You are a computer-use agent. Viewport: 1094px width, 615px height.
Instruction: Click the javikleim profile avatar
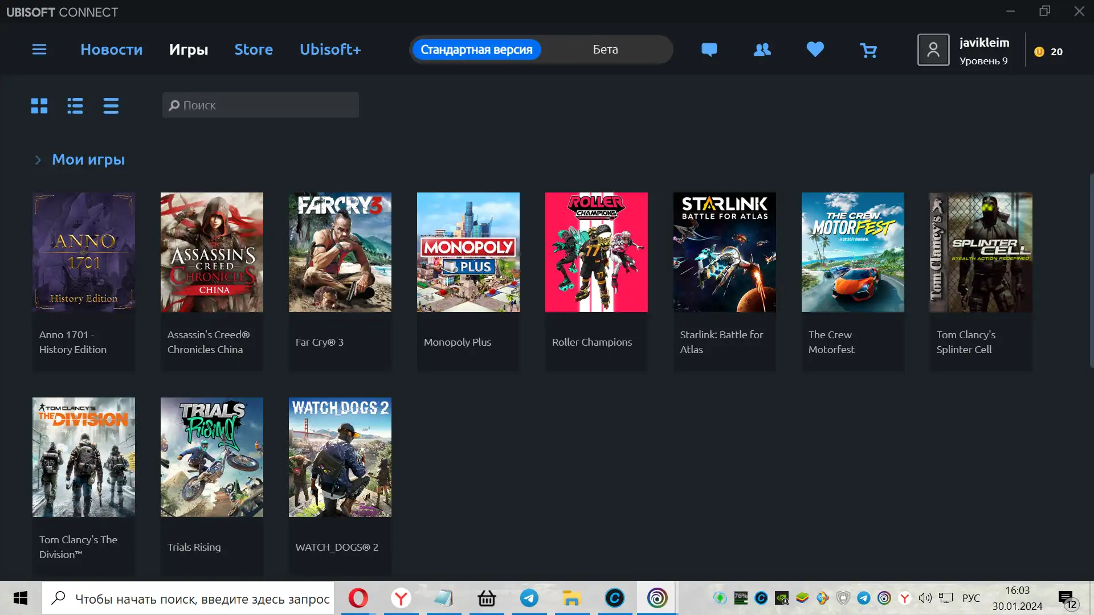click(x=933, y=50)
